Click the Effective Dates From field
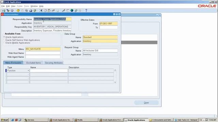Screen dimensions: 218x122 (x=109, y=23)
